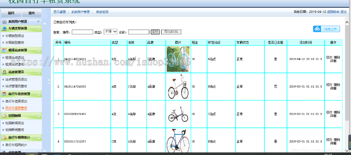Click 详细 in row 2 (04101147341863)
This screenshot has width=351, height=155.
333,88
